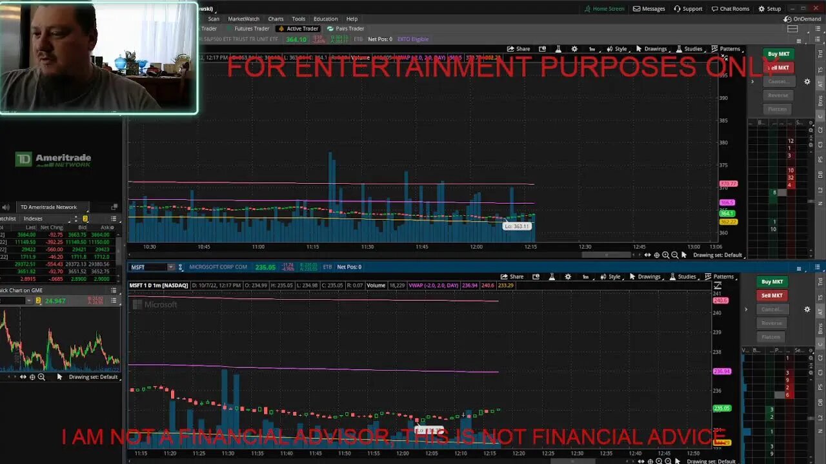The image size is (826, 464).
Task: Click watchlist Last value 3664.00
Action: pos(26,235)
